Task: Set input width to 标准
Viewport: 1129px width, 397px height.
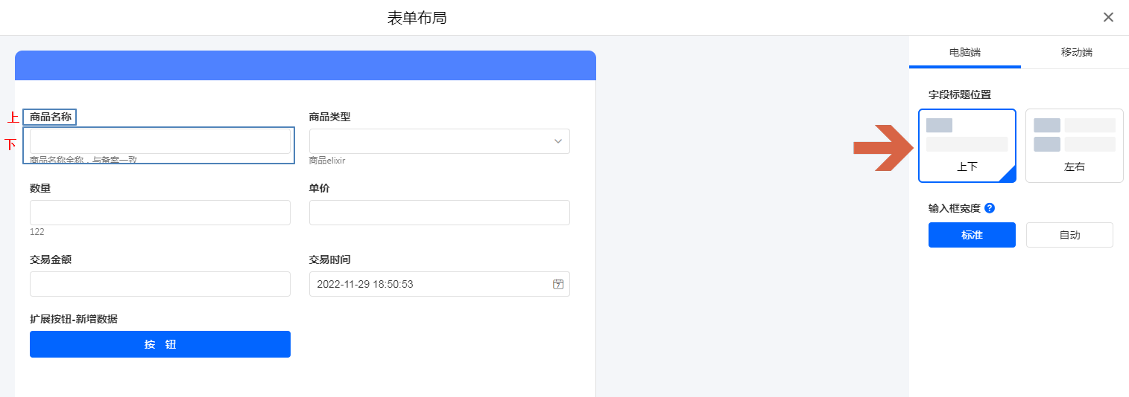Action: click(972, 235)
